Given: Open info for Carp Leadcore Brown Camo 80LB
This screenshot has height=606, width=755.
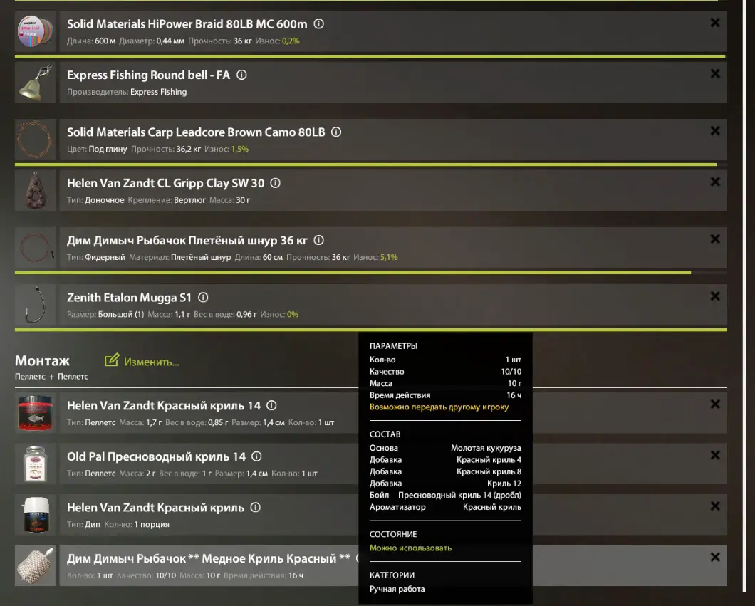Looking at the screenshot, I should click(336, 132).
